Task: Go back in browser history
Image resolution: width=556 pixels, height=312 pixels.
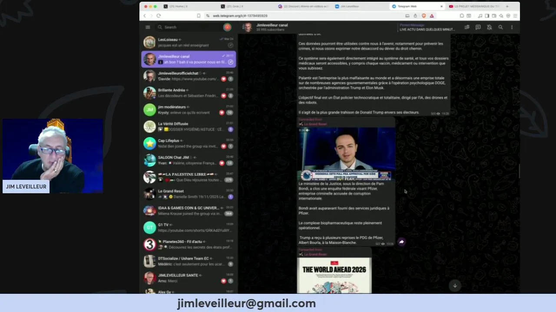Action: pyautogui.click(x=145, y=16)
